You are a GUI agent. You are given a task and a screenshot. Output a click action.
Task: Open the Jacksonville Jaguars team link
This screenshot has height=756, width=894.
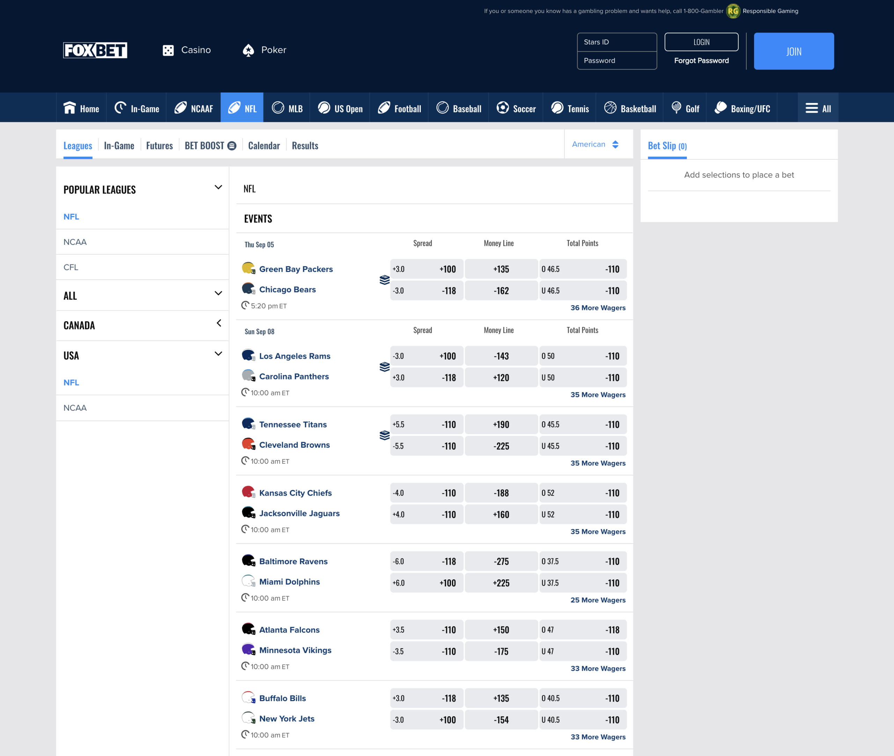pyautogui.click(x=299, y=513)
